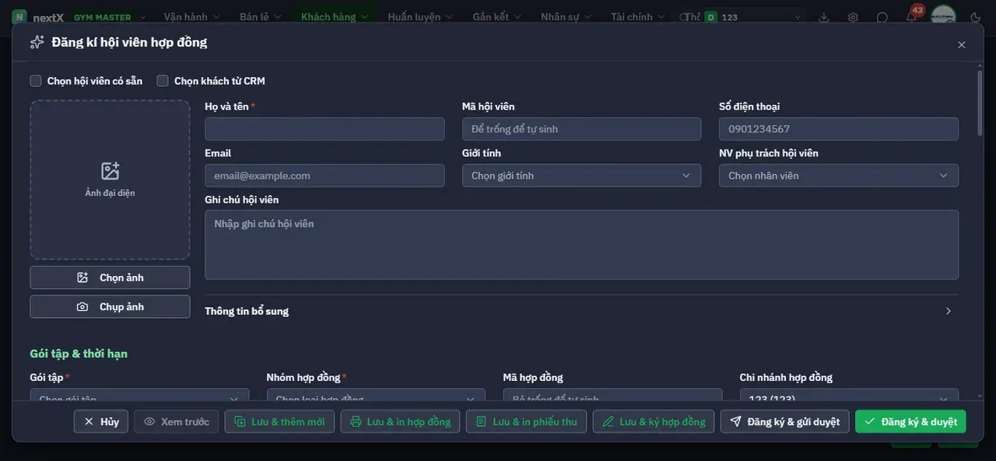Click the dialog's vertical scrollbar
The image size is (996, 461).
point(979,105)
